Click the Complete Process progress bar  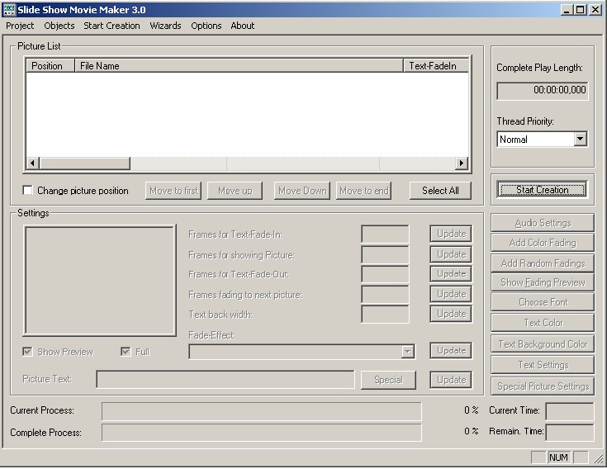tap(262, 432)
